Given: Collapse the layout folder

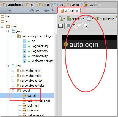Looking at the screenshot, I should click(13, 91).
